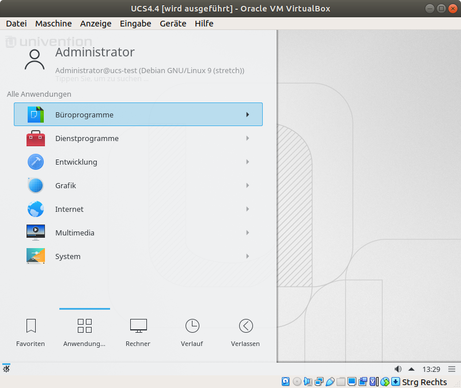The height and width of the screenshot is (388, 461).
Task: Click the VirtualBox CPU virtualization icon
Action: point(373,382)
